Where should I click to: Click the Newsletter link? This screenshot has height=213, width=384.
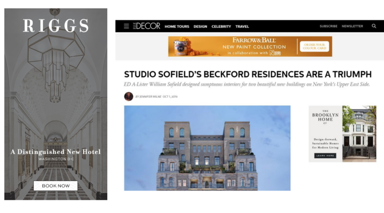click(x=352, y=26)
